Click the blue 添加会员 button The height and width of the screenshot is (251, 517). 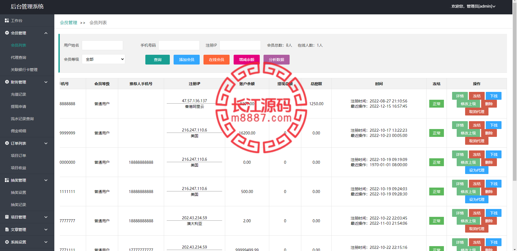click(187, 60)
